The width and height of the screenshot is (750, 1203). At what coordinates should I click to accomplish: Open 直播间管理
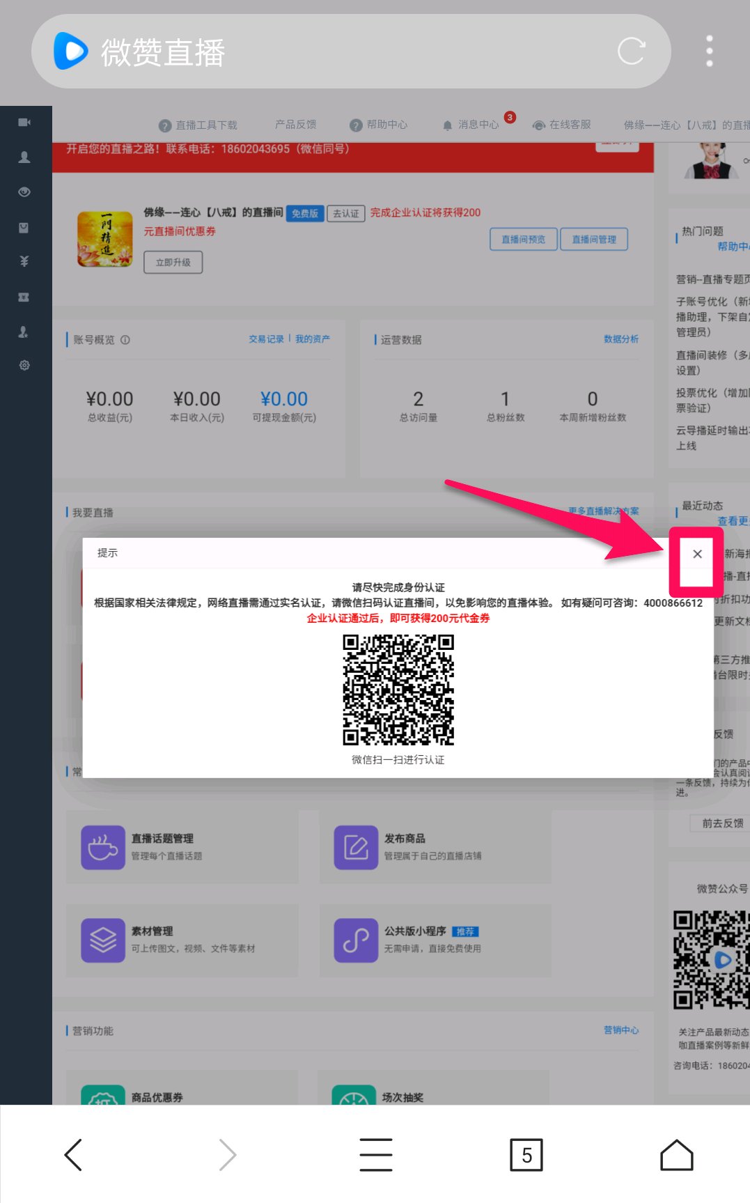[x=594, y=240]
